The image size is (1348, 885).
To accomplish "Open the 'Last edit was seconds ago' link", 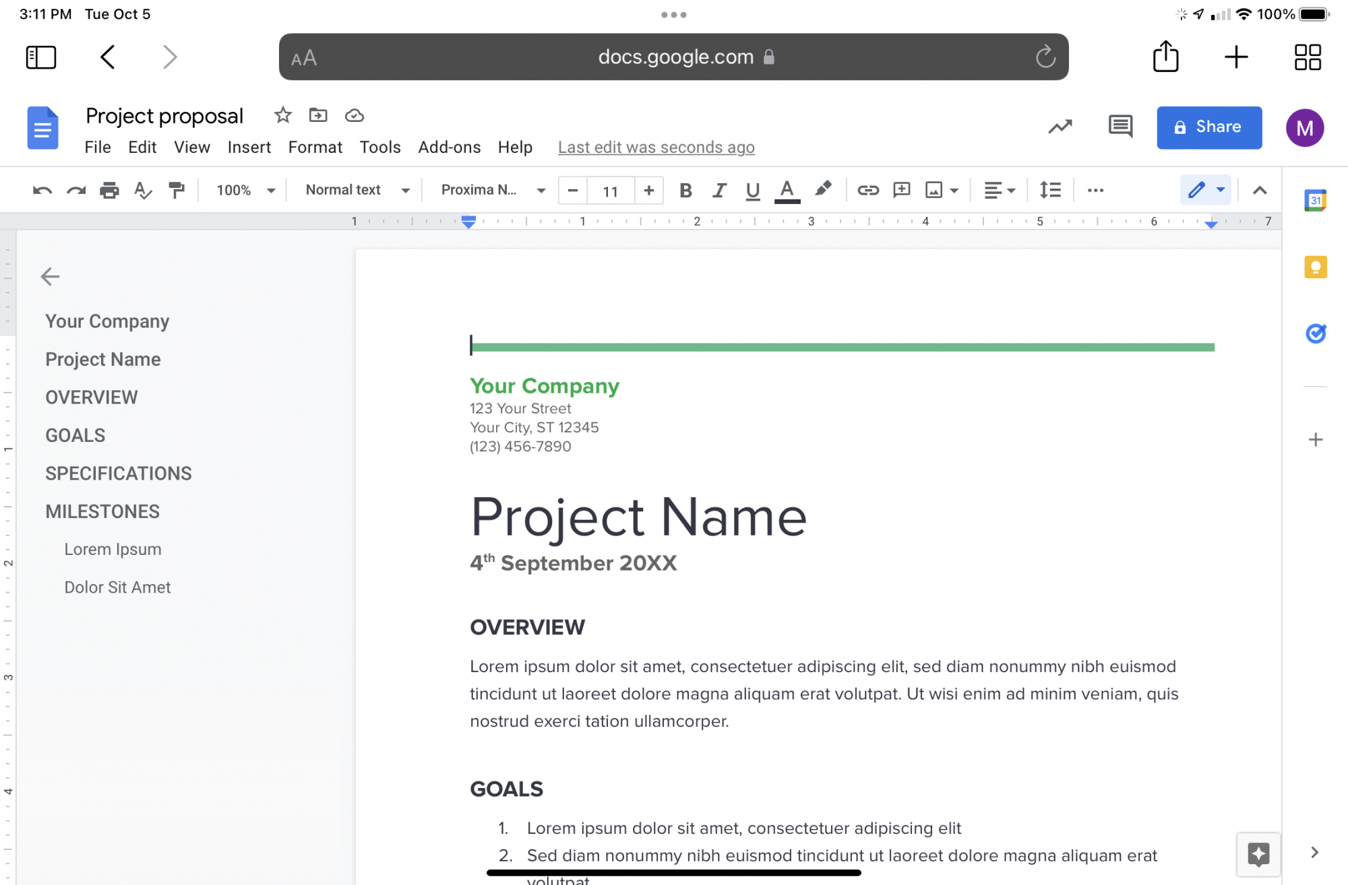I will tap(656, 147).
